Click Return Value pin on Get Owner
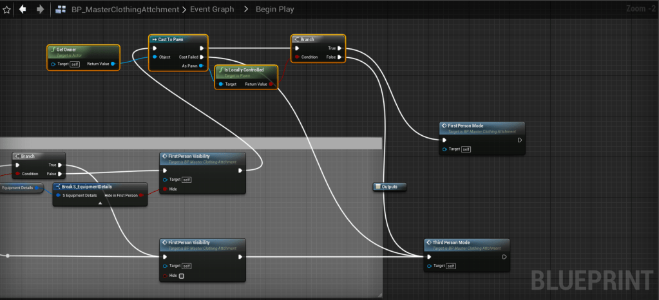The image size is (659, 300). click(x=113, y=64)
